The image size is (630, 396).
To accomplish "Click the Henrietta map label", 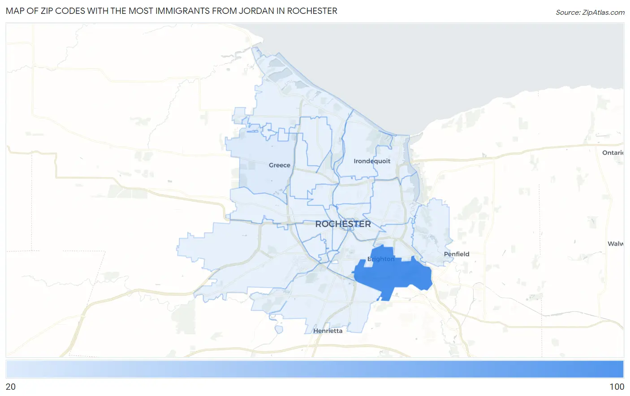I will click(x=328, y=331).
